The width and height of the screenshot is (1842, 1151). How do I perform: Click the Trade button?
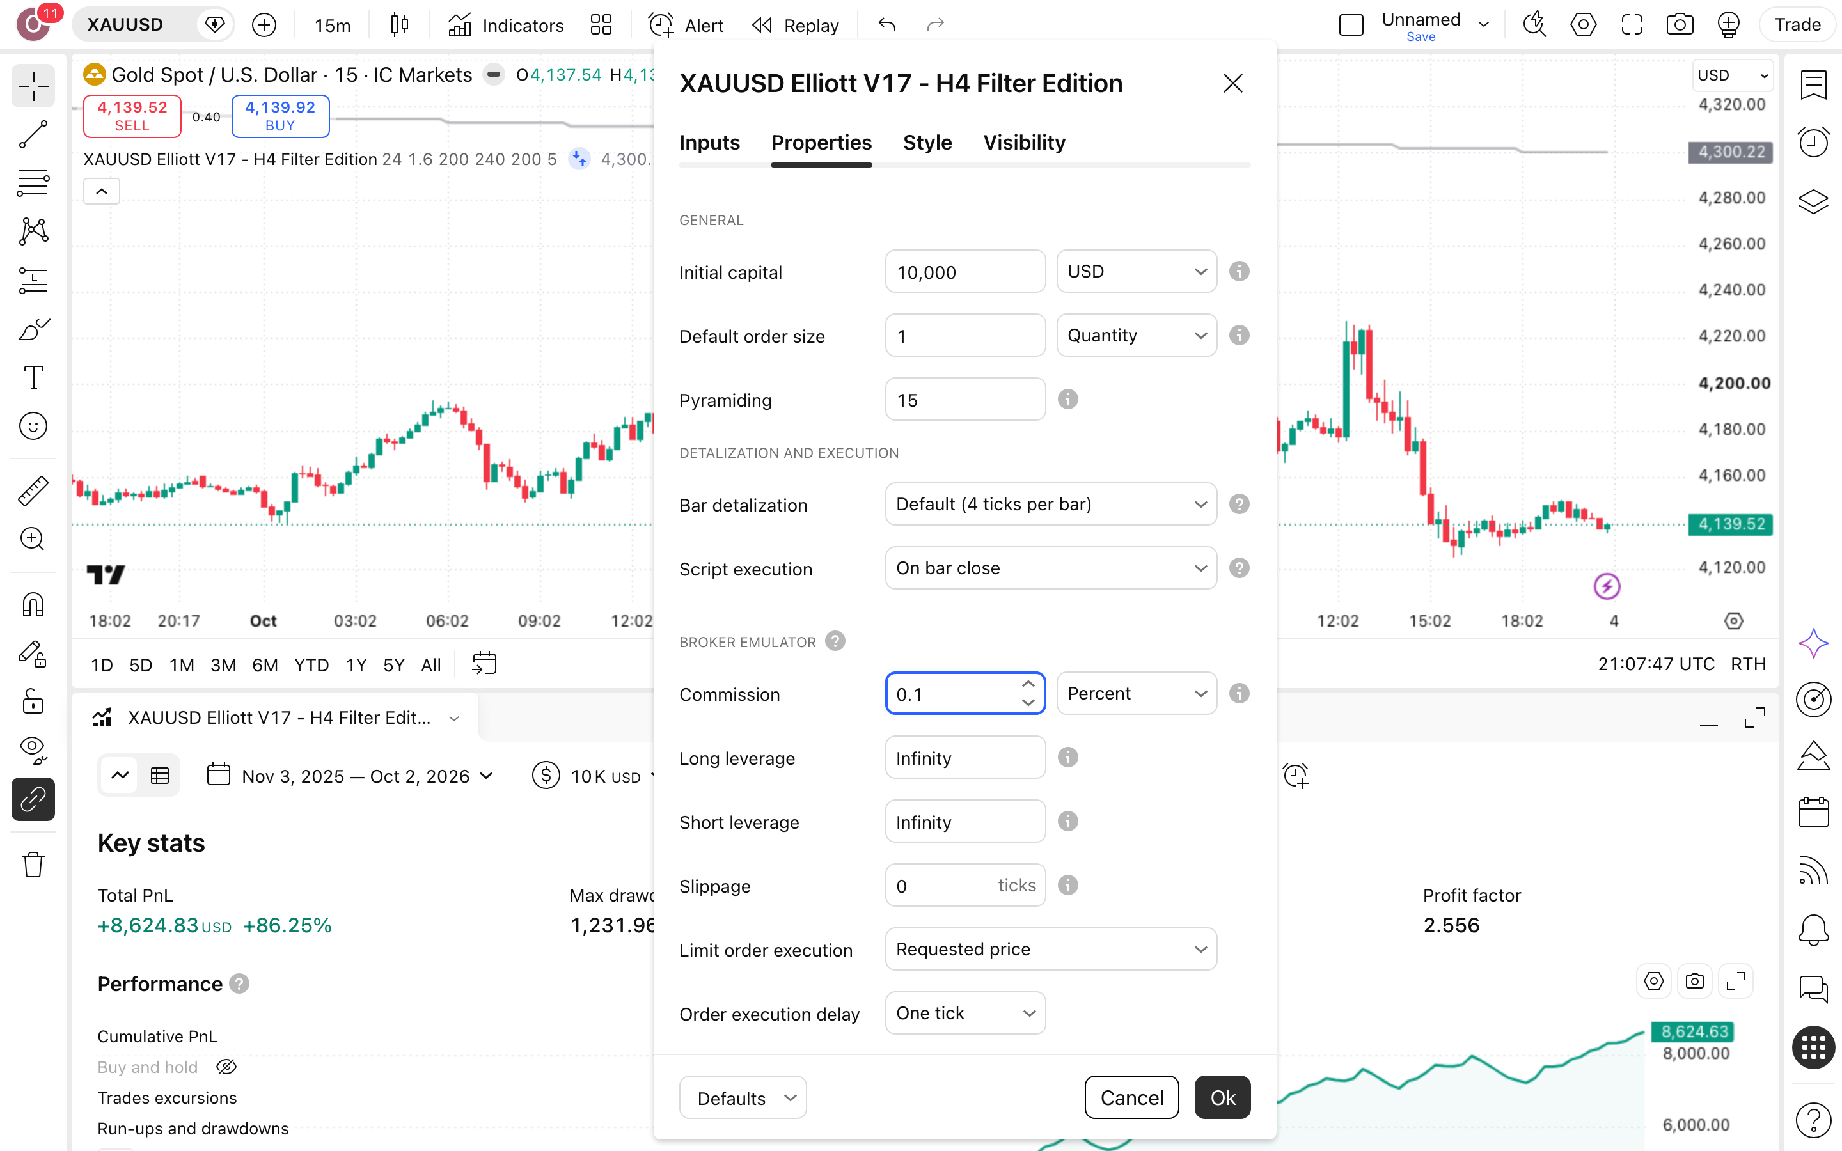point(1797,25)
